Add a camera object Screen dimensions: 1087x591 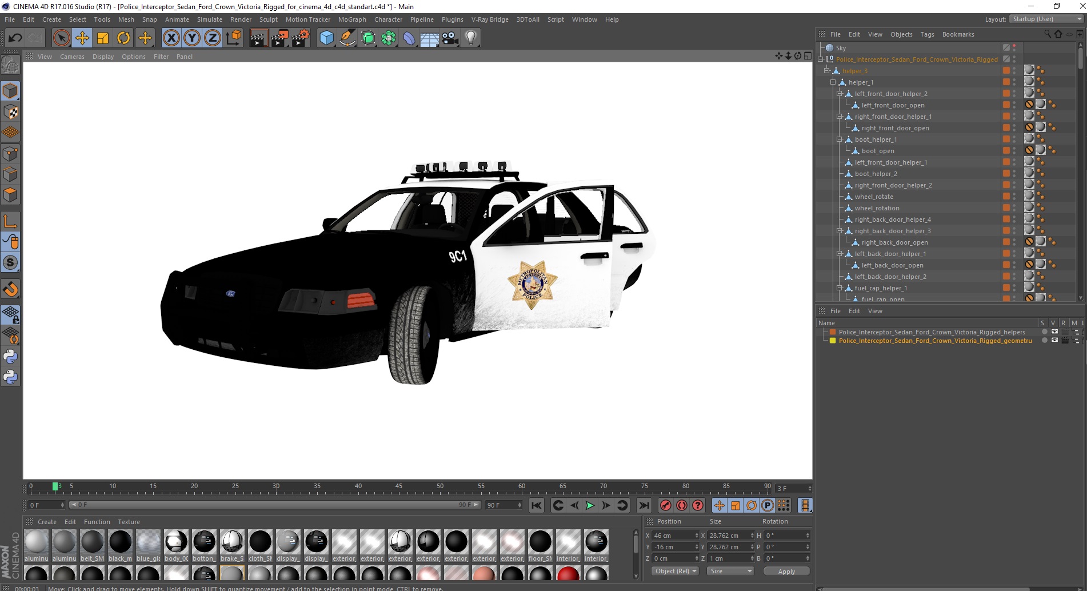tap(450, 38)
